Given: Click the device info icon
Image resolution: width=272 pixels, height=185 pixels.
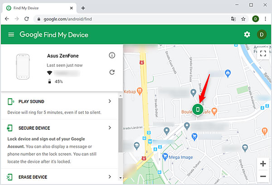Looking at the screenshot, I should click(112, 55).
